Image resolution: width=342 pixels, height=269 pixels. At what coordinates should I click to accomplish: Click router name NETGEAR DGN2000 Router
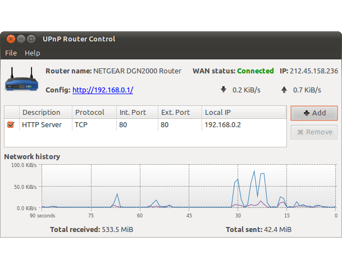[x=137, y=71]
